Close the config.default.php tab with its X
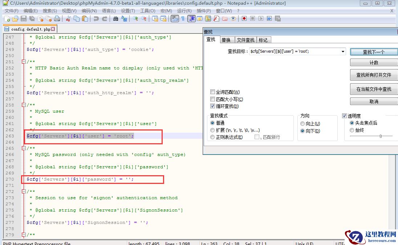This screenshot has width=398, height=245. click(x=53, y=29)
